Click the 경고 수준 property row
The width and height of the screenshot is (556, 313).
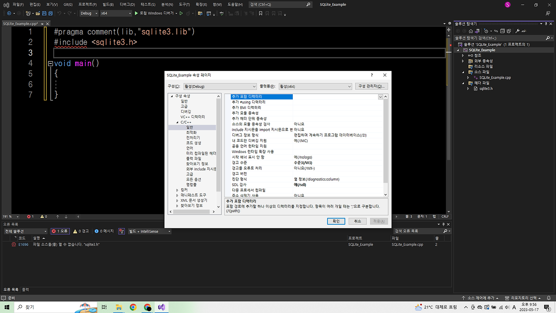307,163
